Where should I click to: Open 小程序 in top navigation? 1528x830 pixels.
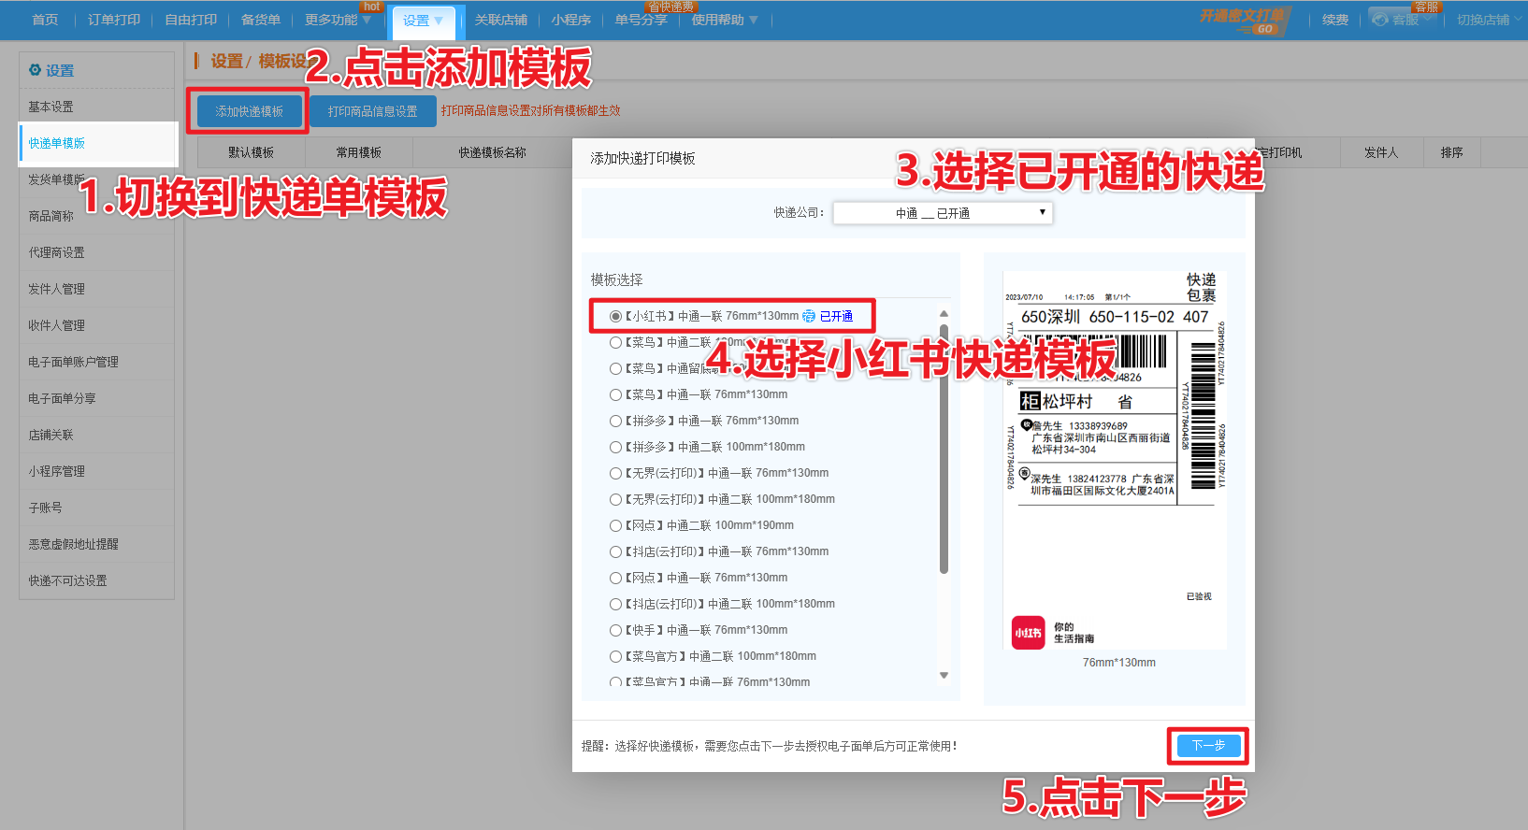(571, 20)
